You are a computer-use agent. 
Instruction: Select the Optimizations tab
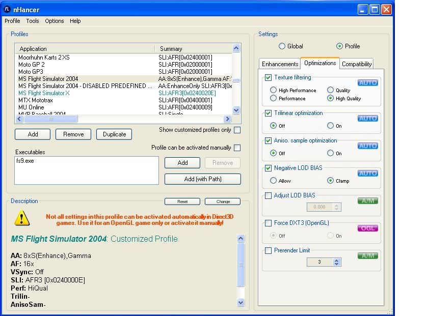(x=320, y=63)
